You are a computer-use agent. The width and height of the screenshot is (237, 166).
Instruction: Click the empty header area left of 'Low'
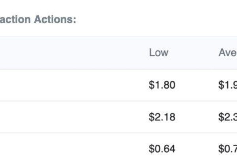pos(71,53)
